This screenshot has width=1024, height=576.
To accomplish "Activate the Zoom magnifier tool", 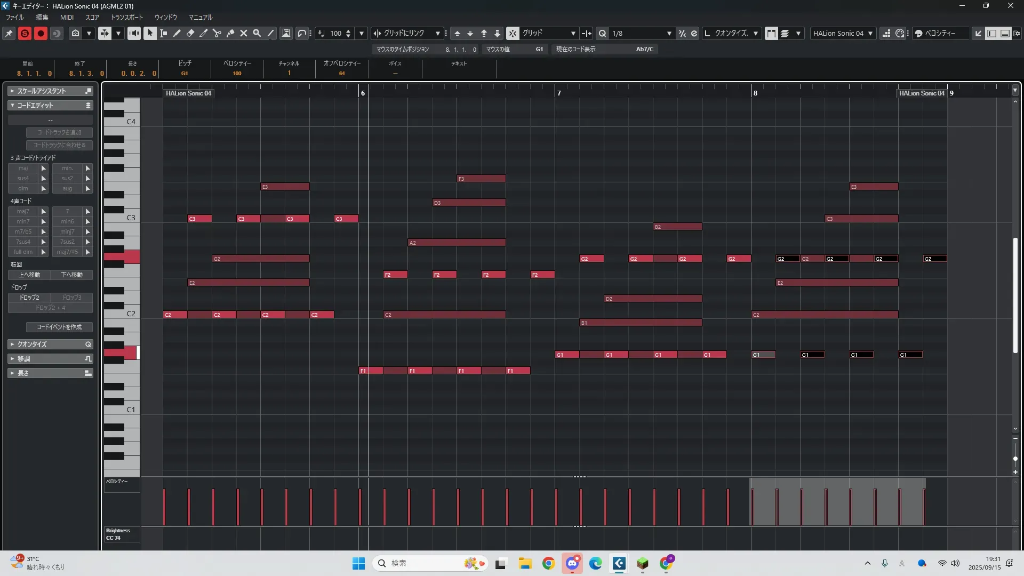I will (257, 33).
